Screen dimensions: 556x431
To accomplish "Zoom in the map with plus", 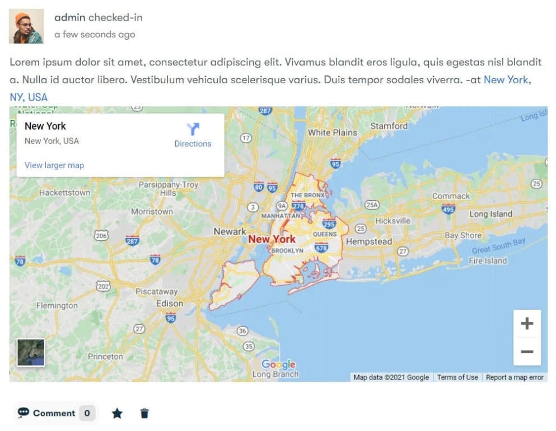I will 527,324.
